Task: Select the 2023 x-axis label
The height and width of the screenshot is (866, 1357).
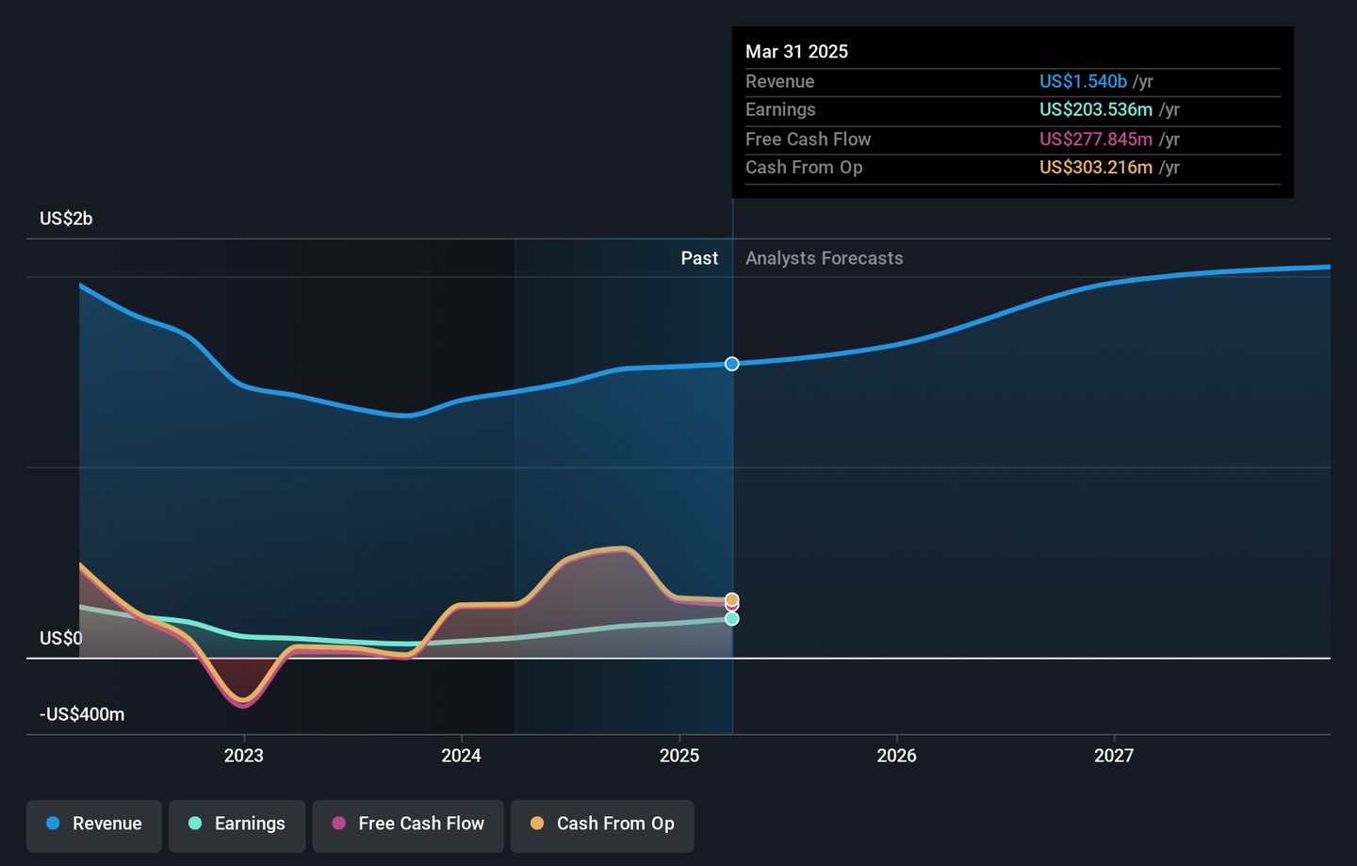Action: (244, 756)
